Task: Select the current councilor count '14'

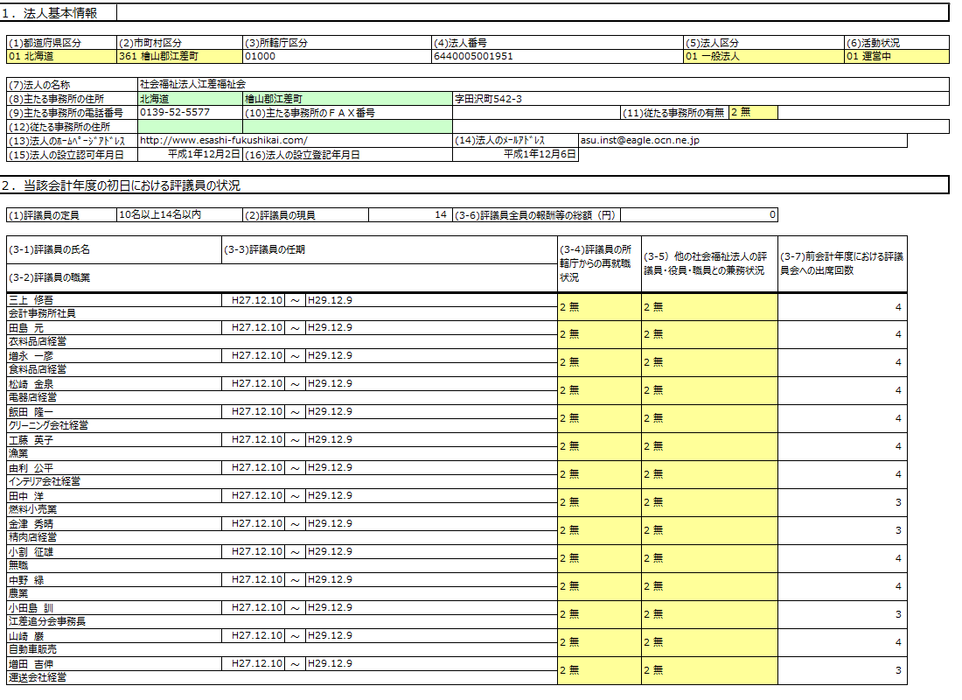Action: tap(410, 215)
